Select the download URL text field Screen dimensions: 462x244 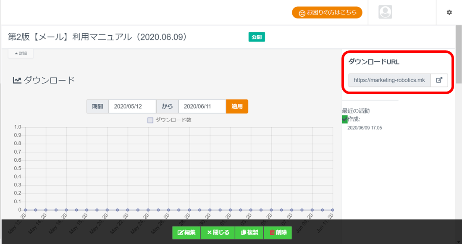389,80
